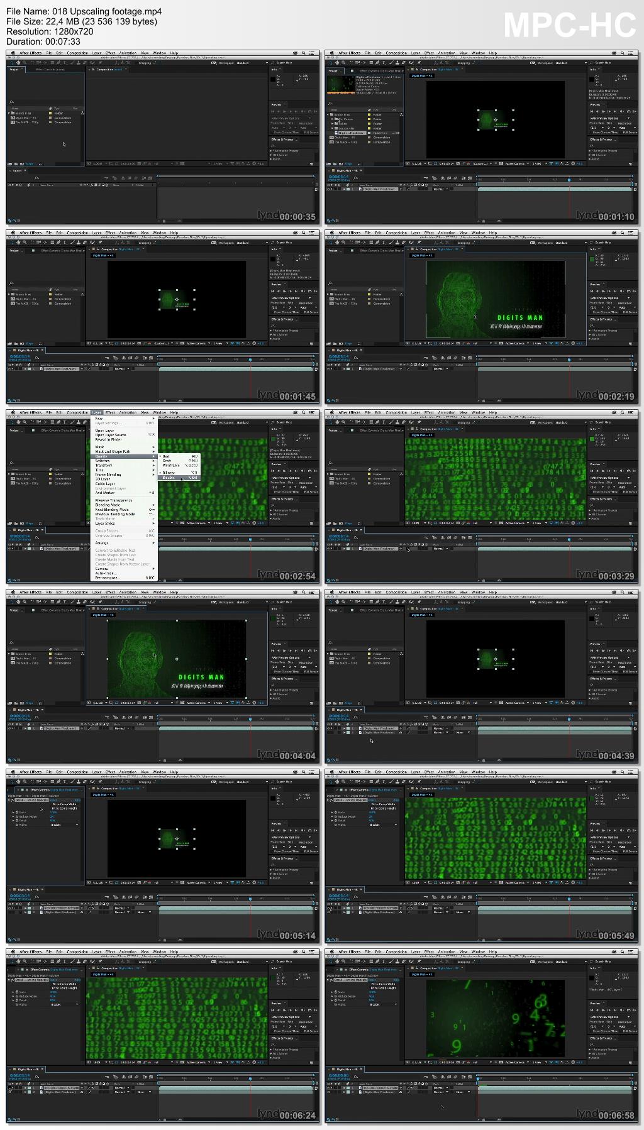Toggle the Scale stopwatch in the 05:14 Effect Controls

[17, 812]
